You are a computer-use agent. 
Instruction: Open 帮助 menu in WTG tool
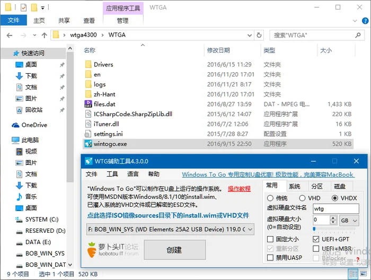tap(154, 174)
